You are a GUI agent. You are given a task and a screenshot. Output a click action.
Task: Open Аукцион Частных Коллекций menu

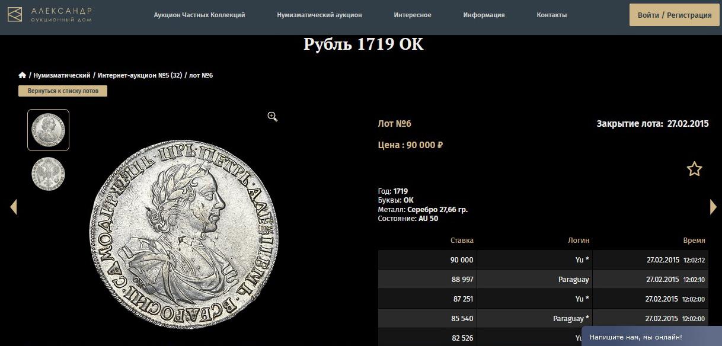pos(199,15)
